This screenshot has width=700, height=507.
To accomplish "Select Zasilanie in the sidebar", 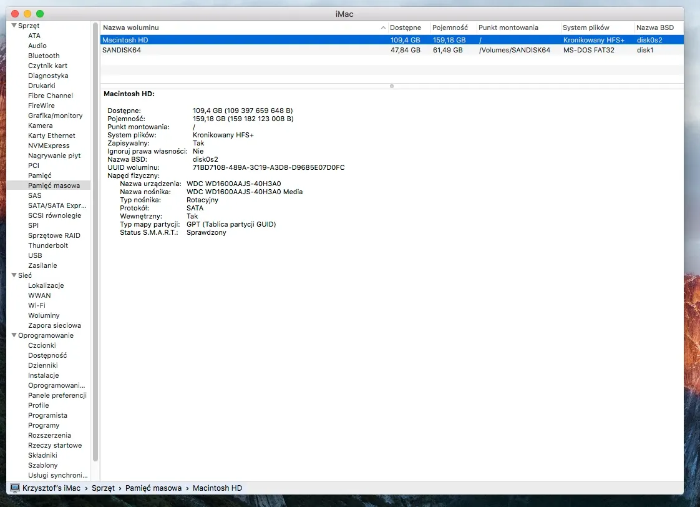I will [x=42, y=265].
